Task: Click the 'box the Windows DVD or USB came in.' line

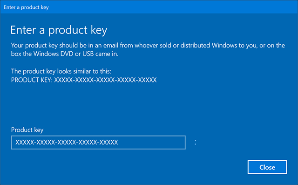Action: (65, 54)
